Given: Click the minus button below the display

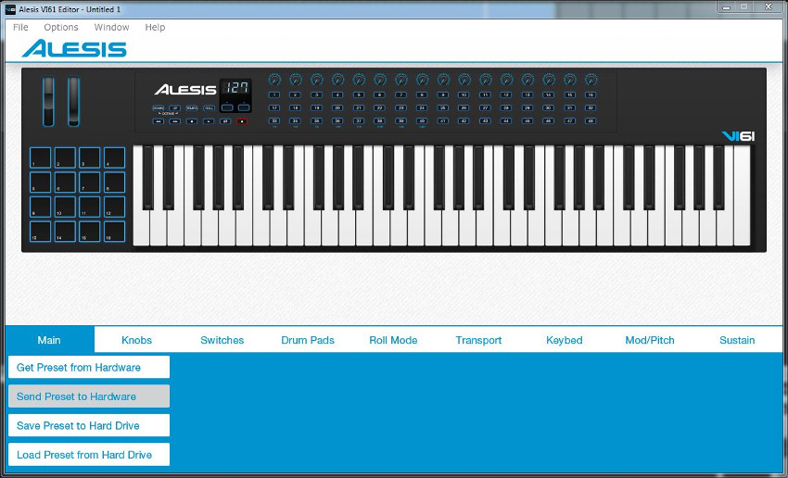Looking at the screenshot, I should 227,108.
